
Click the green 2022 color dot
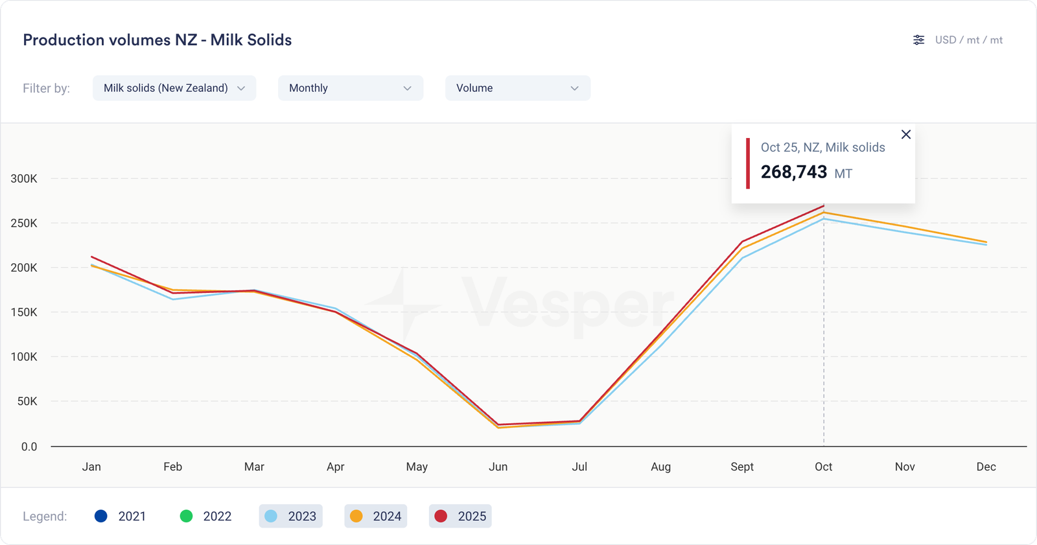point(186,516)
